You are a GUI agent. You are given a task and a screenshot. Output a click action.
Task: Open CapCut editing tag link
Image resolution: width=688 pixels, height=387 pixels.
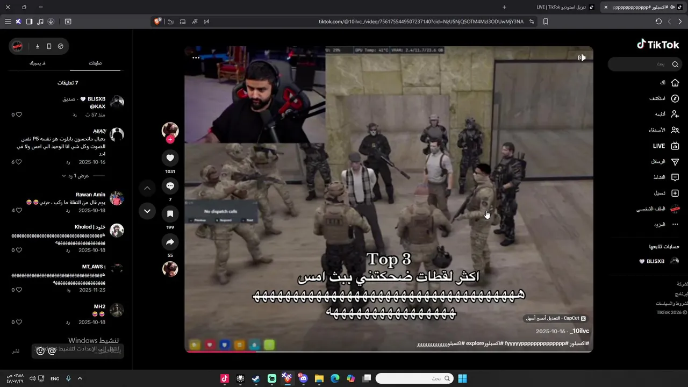pyautogui.click(x=556, y=318)
